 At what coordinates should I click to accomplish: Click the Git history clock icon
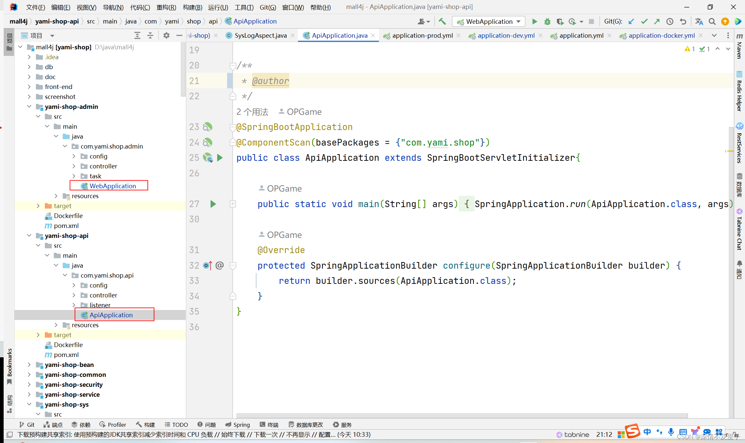(x=670, y=22)
